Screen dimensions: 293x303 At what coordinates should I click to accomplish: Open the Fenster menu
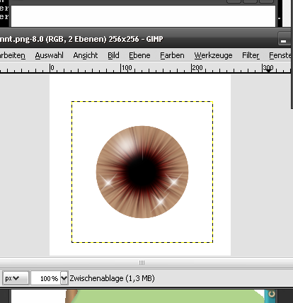[280, 55]
